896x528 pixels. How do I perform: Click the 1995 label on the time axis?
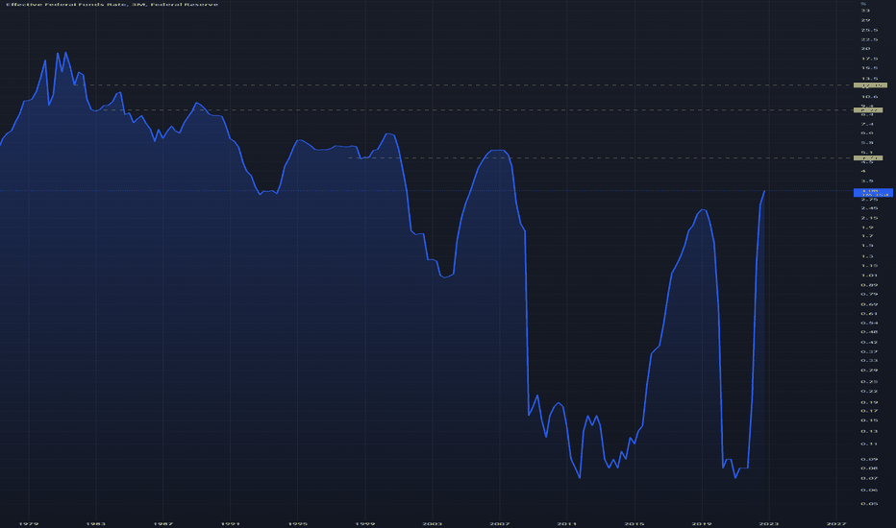[298, 523]
